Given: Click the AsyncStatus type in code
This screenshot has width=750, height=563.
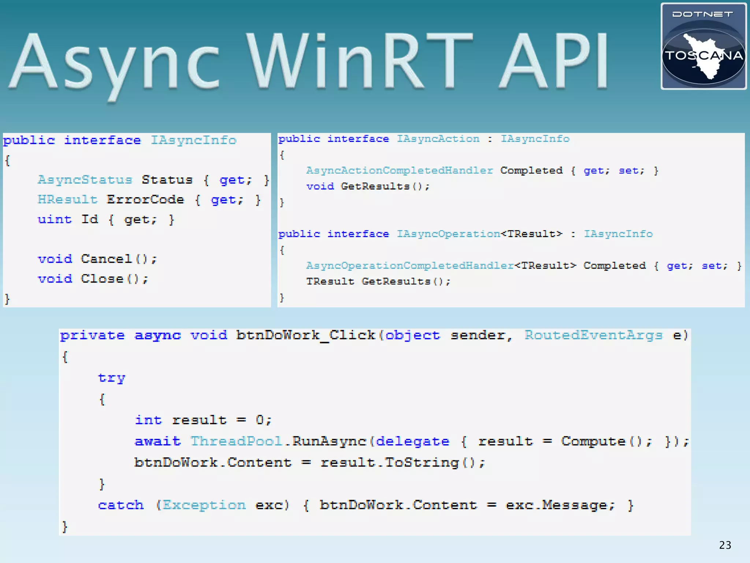Looking at the screenshot, I should (85, 180).
